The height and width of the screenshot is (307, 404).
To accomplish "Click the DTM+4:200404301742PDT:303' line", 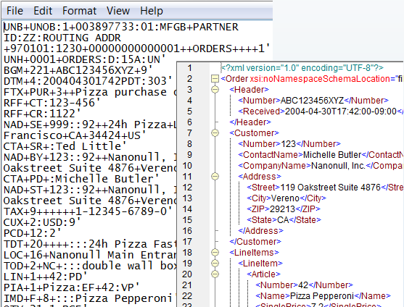I will click(88, 81).
